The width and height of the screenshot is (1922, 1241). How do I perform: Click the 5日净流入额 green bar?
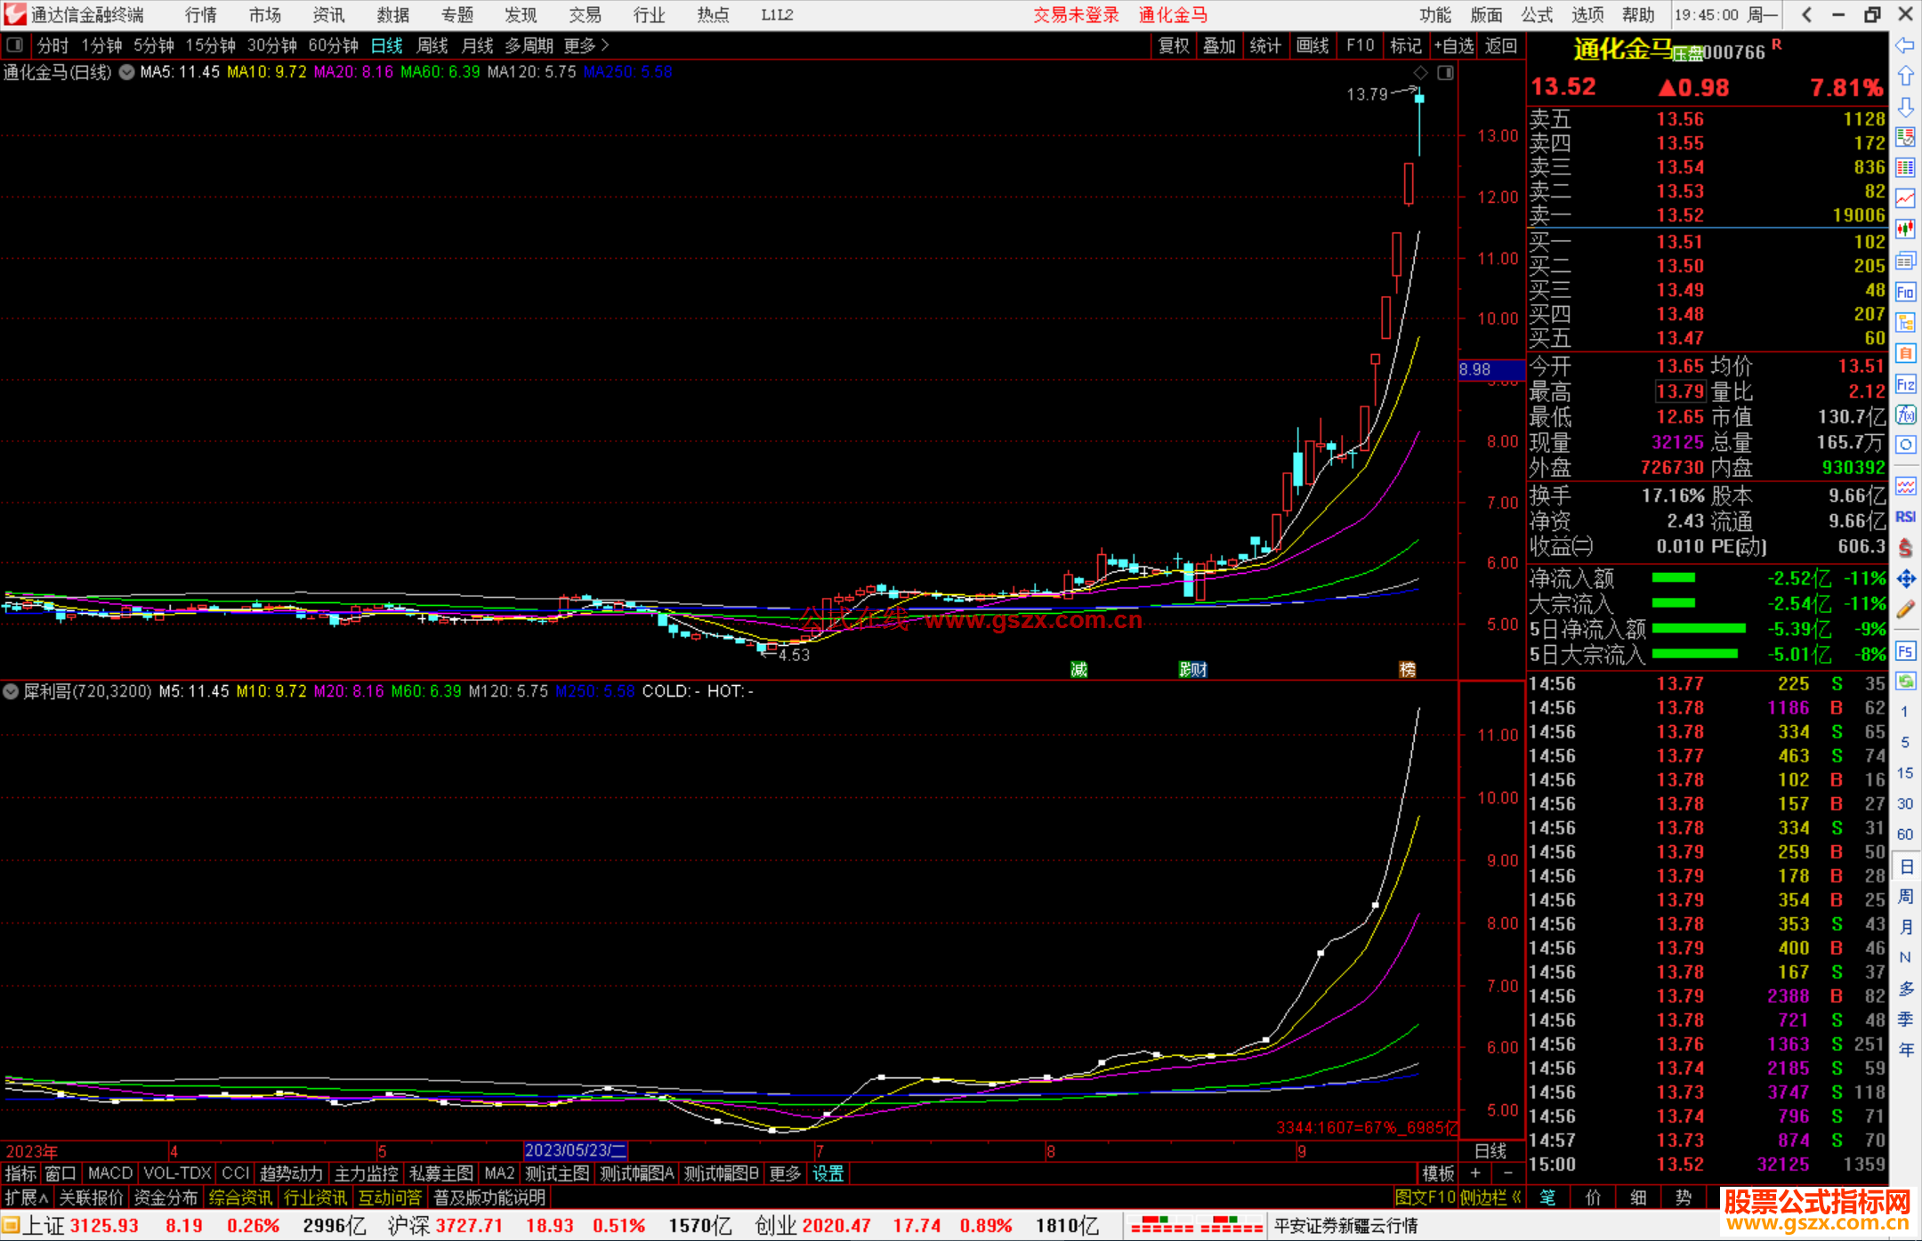point(1698,629)
